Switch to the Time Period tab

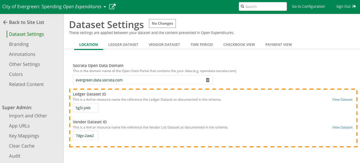[x=201, y=45]
